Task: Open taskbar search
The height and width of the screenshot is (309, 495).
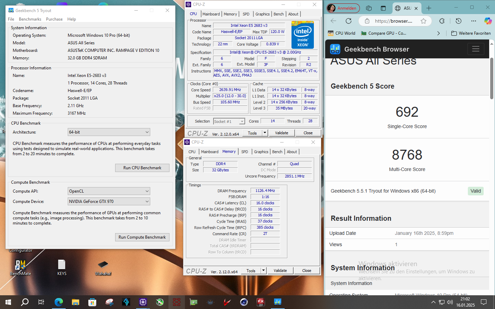Action: (x=25, y=302)
